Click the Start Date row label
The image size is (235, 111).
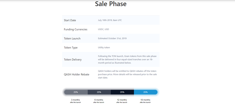pos(70,20)
